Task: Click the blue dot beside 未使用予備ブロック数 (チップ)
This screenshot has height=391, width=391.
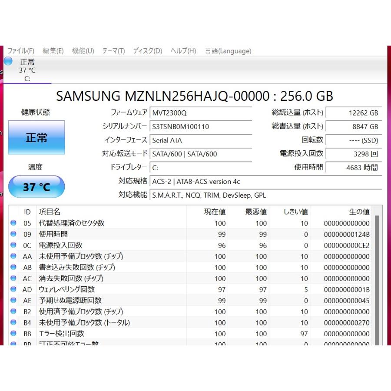Action: (13, 256)
